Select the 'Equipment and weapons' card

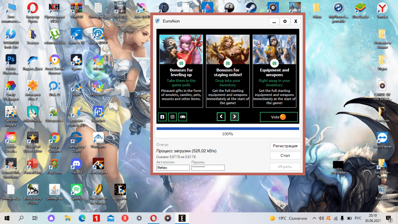pyautogui.click(x=274, y=71)
